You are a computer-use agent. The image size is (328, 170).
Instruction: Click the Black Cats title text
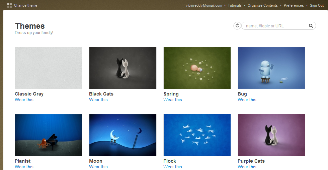(101, 94)
